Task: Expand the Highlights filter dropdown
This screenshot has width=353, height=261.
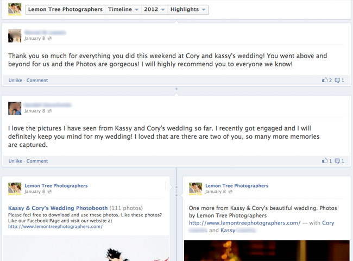Action: pos(188,9)
